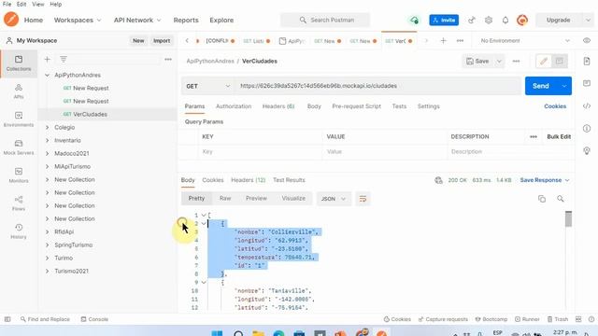Collapse the ApiPythonAndres collection
This screenshot has width=598, height=336.
(48, 75)
